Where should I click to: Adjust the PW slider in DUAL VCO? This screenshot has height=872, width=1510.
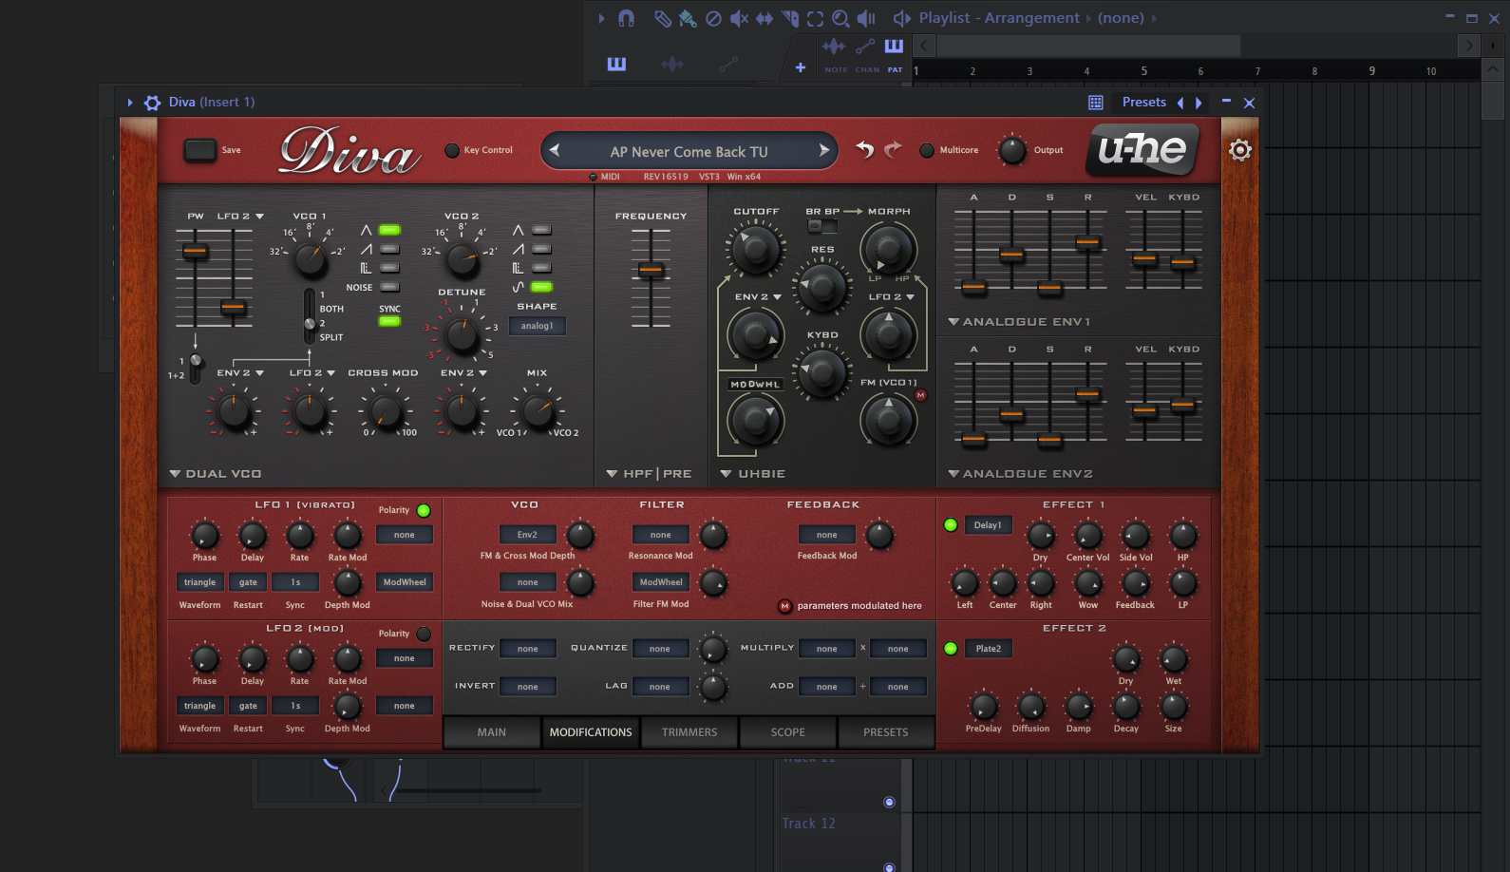[195, 252]
